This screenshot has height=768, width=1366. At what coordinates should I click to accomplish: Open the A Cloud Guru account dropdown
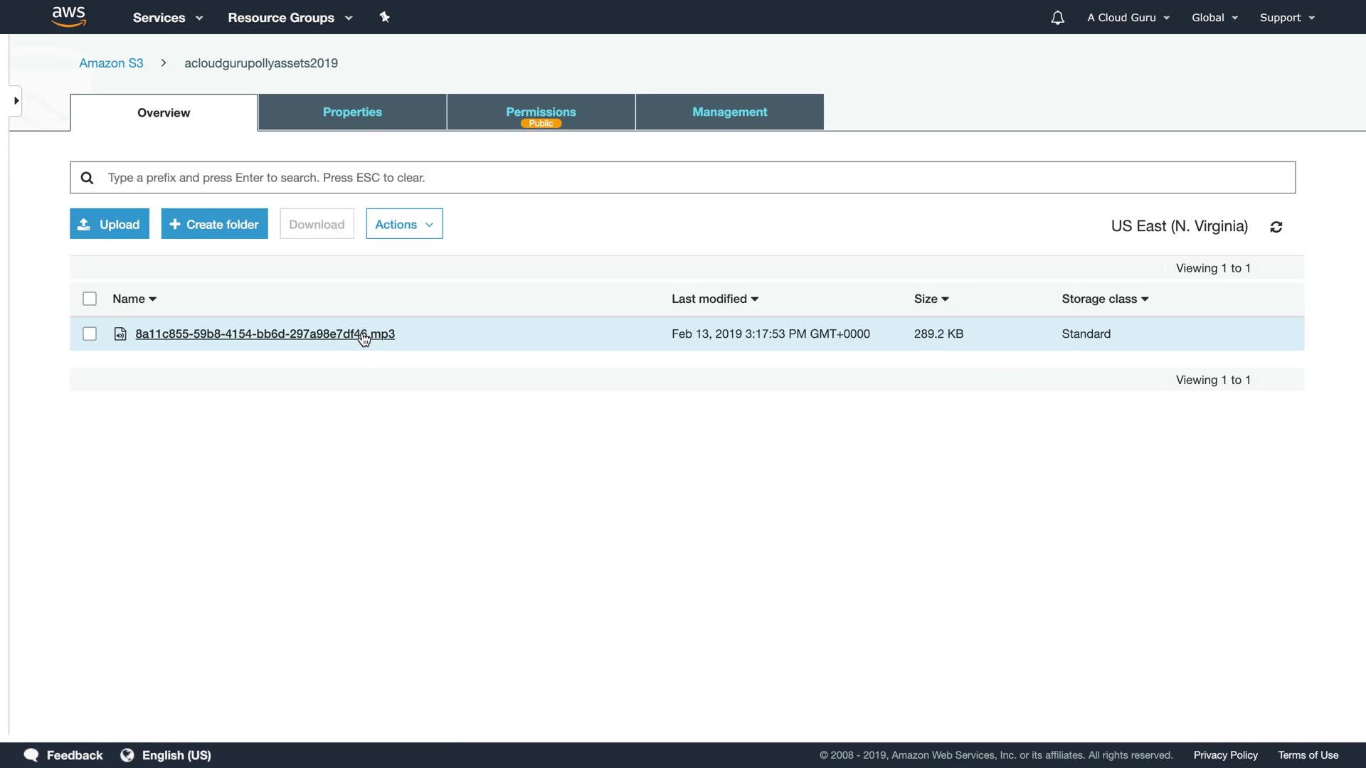[x=1128, y=18]
